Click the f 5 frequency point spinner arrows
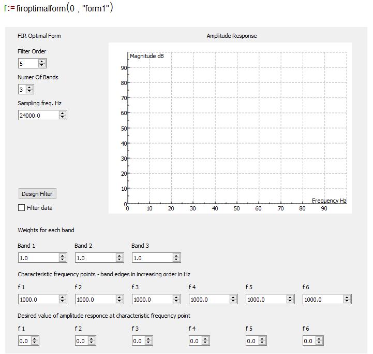This screenshot has height=354, width=373. pos(290,299)
